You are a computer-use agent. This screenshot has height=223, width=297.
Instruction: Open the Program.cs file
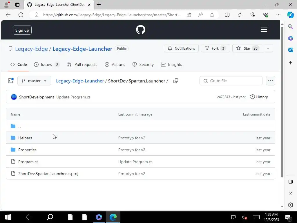pos(28,162)
